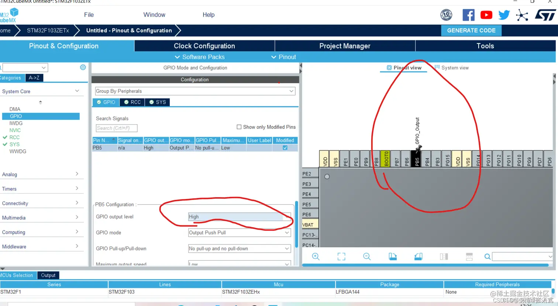Open the Software Packs dropdown menu
558x306 pixels.
click(x=200, y=57)
